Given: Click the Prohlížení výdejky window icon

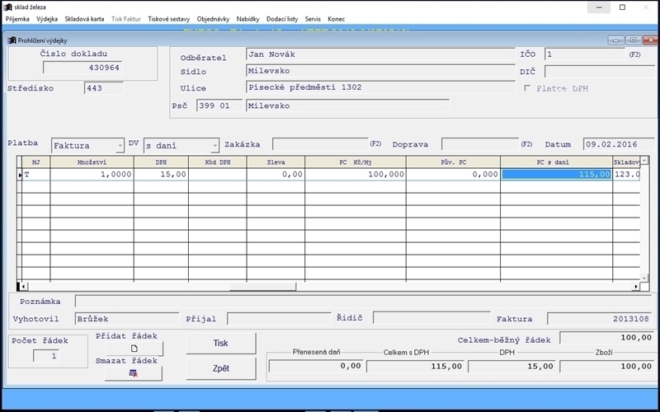Looking at the screenshot, I should (12, 40).
